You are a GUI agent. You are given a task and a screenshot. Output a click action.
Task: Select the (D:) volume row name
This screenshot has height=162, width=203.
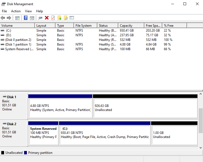pos(8,35)
